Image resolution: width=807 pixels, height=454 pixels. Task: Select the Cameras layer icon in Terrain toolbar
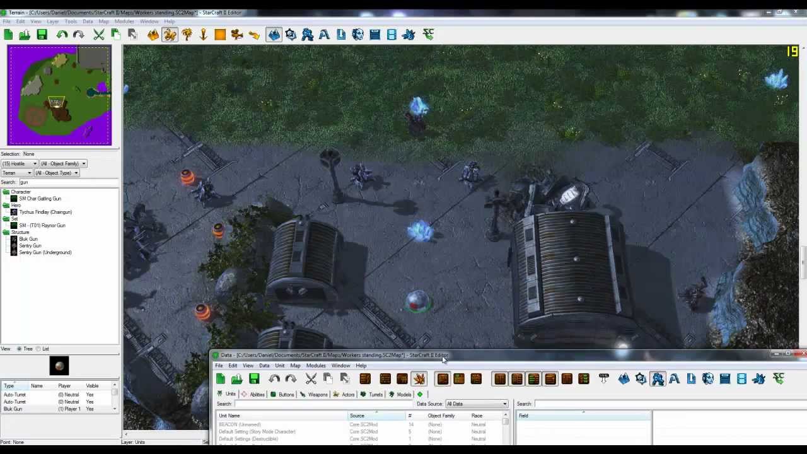pyautogui.click(x=237, y=35)
